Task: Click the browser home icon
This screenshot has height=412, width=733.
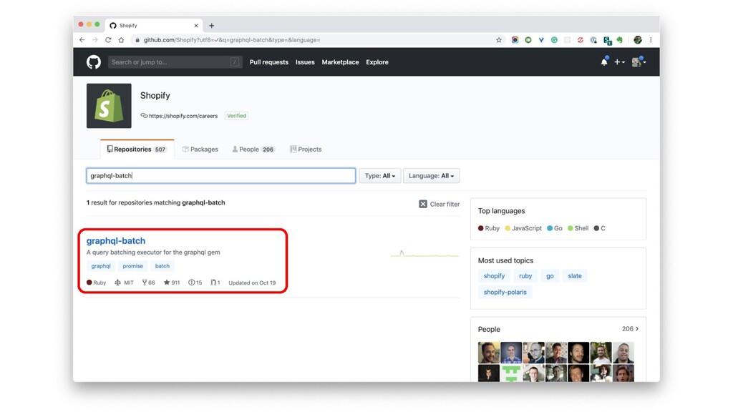Action: click(121, 40)
